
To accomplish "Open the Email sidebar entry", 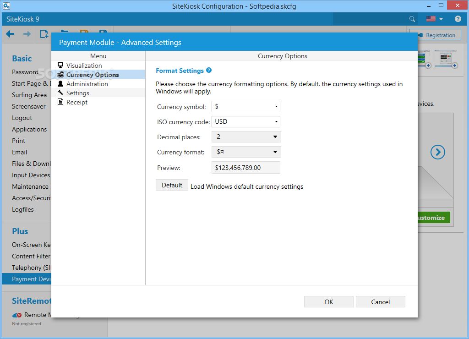I will [19, 152].
